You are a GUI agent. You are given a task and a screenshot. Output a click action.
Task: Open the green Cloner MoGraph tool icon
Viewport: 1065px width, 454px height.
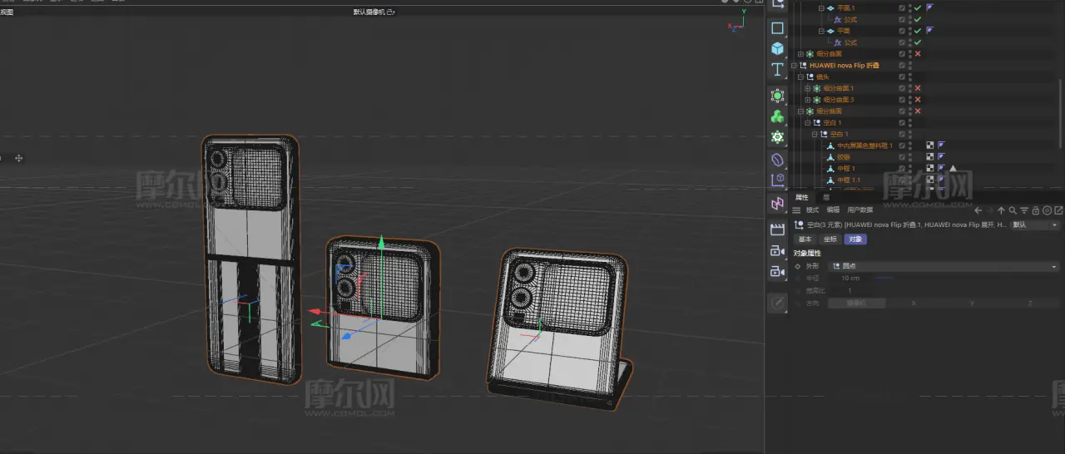[777, 116]
